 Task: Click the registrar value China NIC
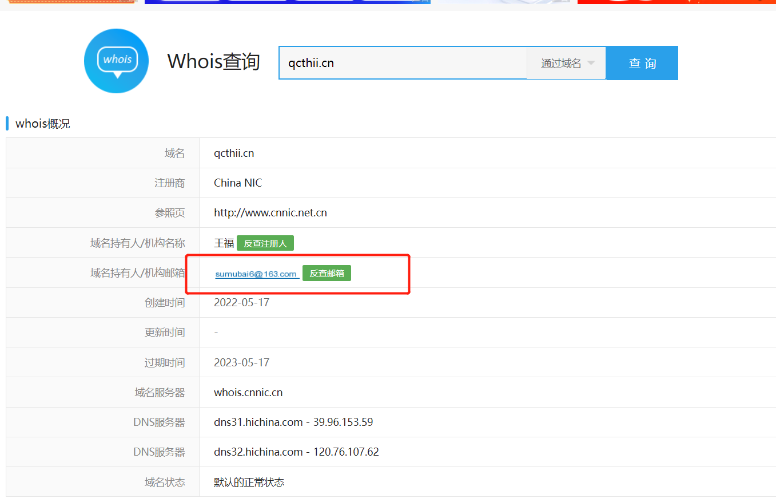(x=237, y=183)
